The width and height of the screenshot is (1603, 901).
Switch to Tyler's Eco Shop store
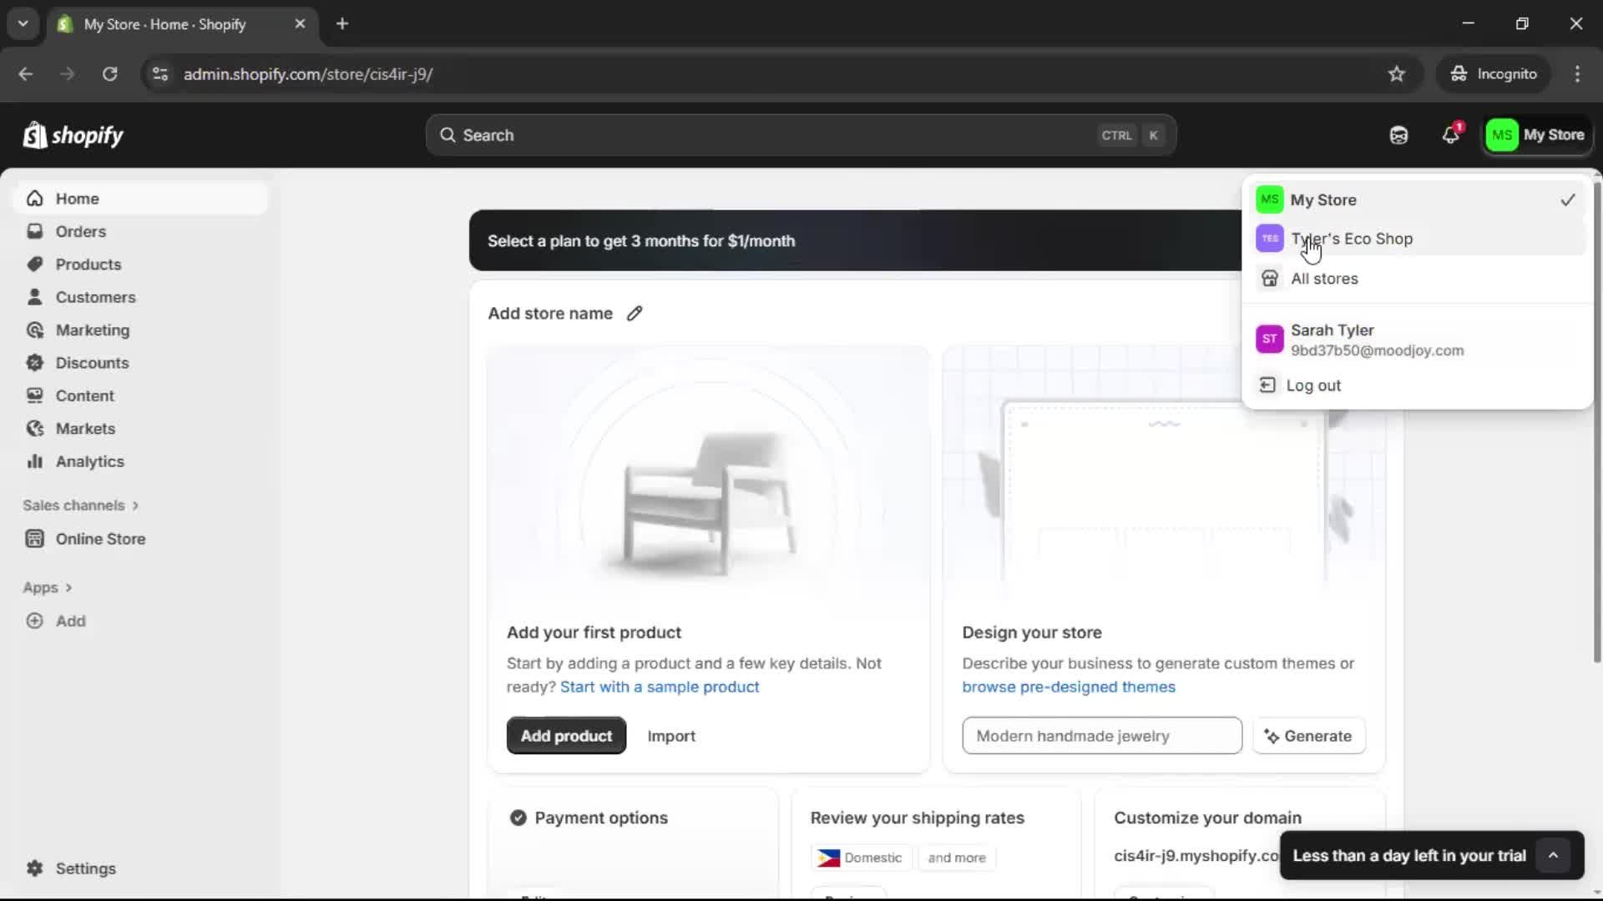coord(1353,239)
